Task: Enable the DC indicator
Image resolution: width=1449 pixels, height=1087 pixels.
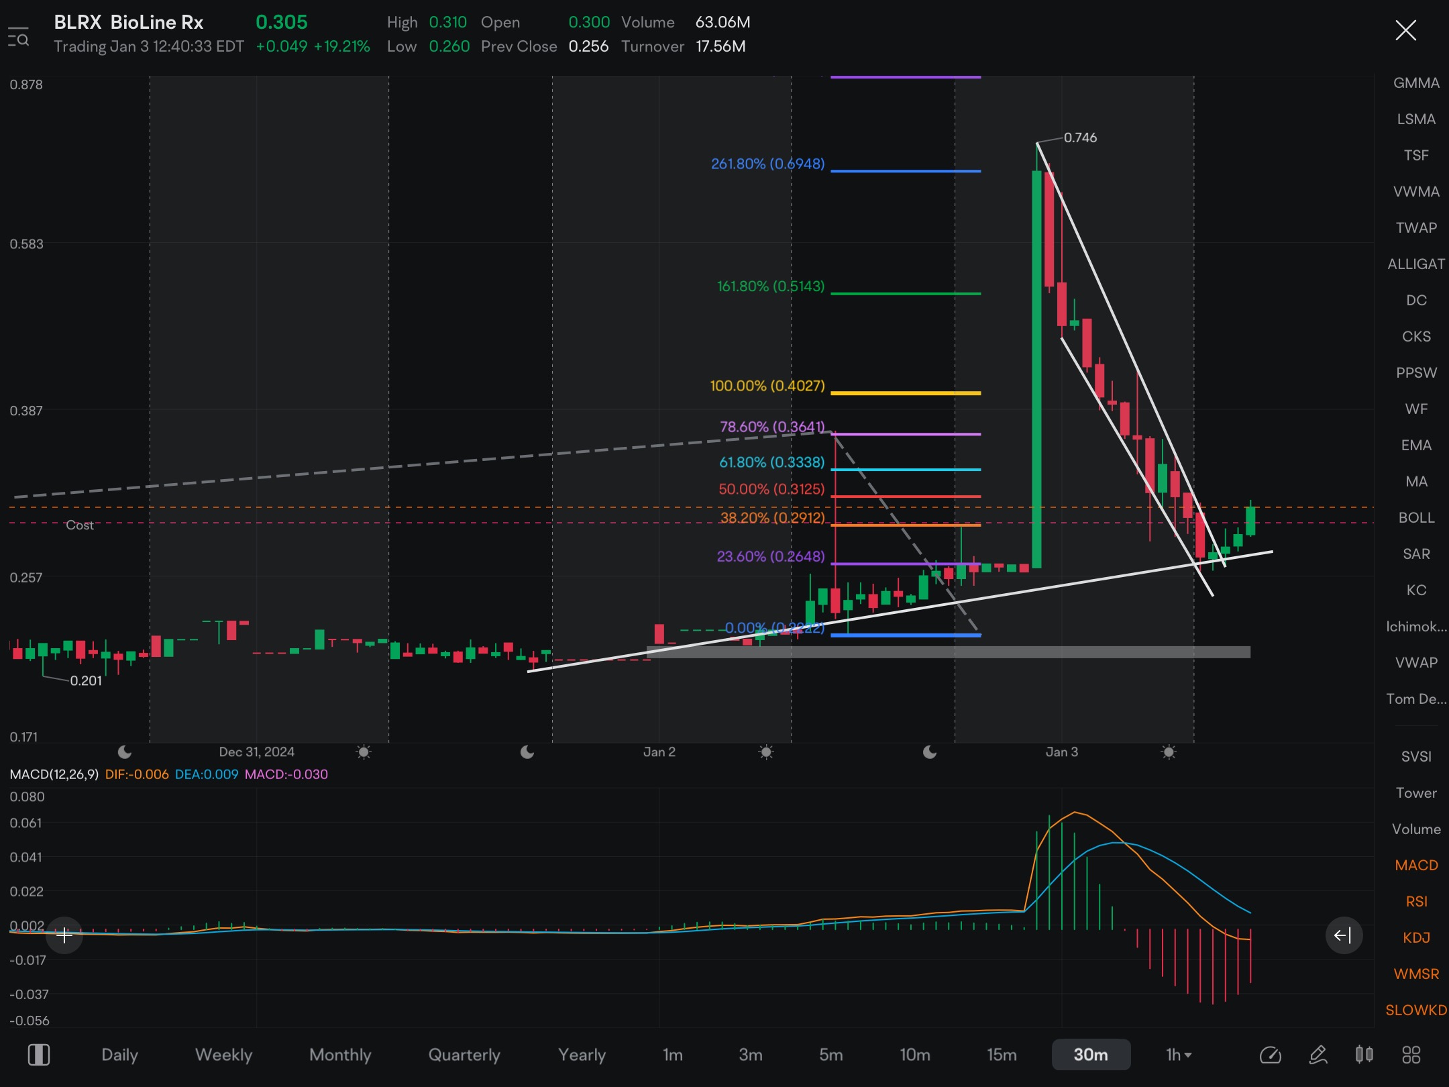Action: [x=1416, y=300]
